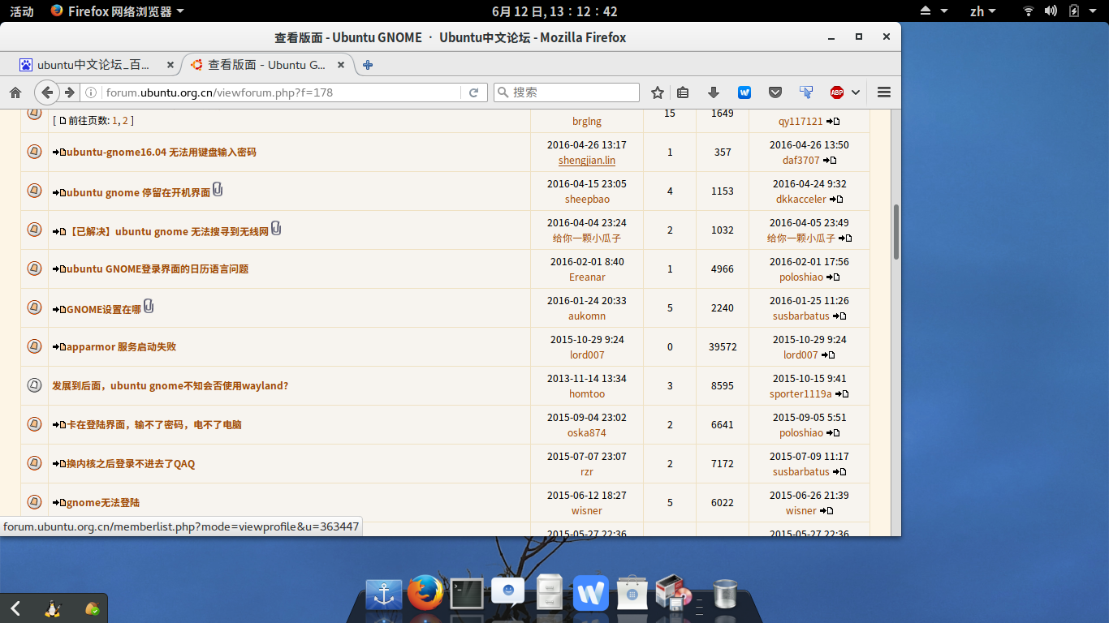
Task: Switch to the ubuntu中文论坛_百 tab
Action: point(97,65)
